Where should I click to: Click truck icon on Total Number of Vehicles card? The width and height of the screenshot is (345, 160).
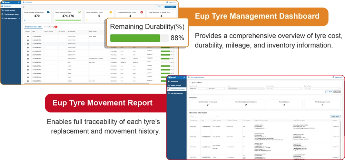tap(48, 12)
